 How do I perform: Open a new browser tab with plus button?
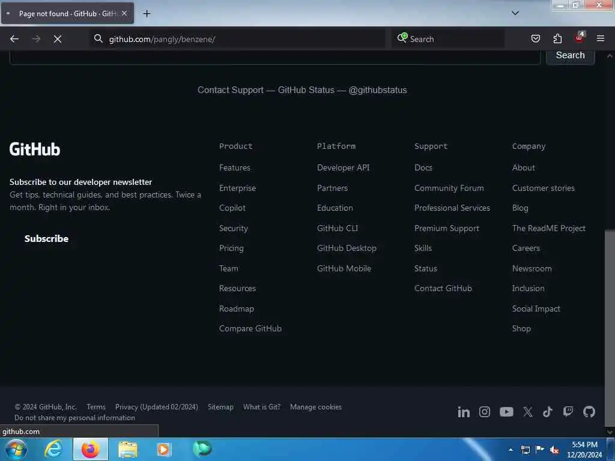[x=147, y=14]
